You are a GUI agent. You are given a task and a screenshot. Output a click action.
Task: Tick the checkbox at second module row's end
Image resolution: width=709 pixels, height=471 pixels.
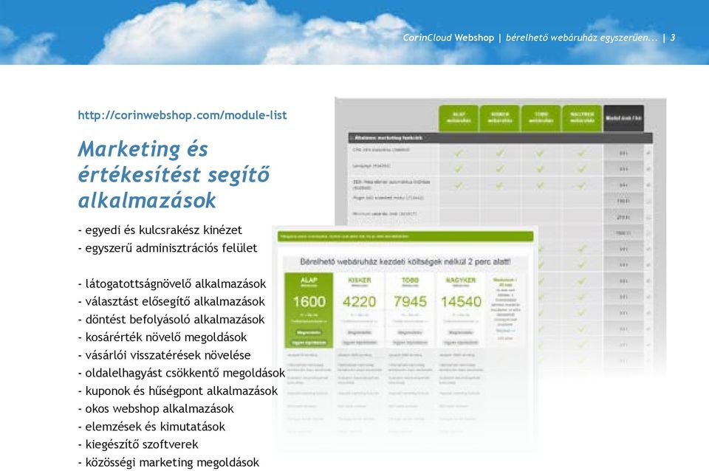click(648, 169)
